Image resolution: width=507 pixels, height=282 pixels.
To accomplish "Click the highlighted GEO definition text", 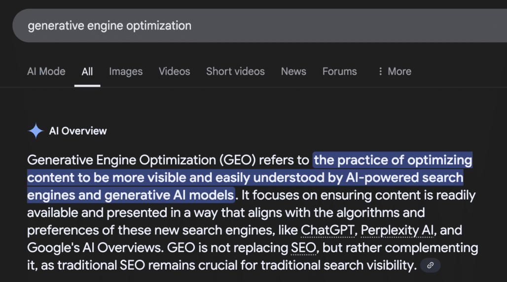I will [x=245, y=178].
